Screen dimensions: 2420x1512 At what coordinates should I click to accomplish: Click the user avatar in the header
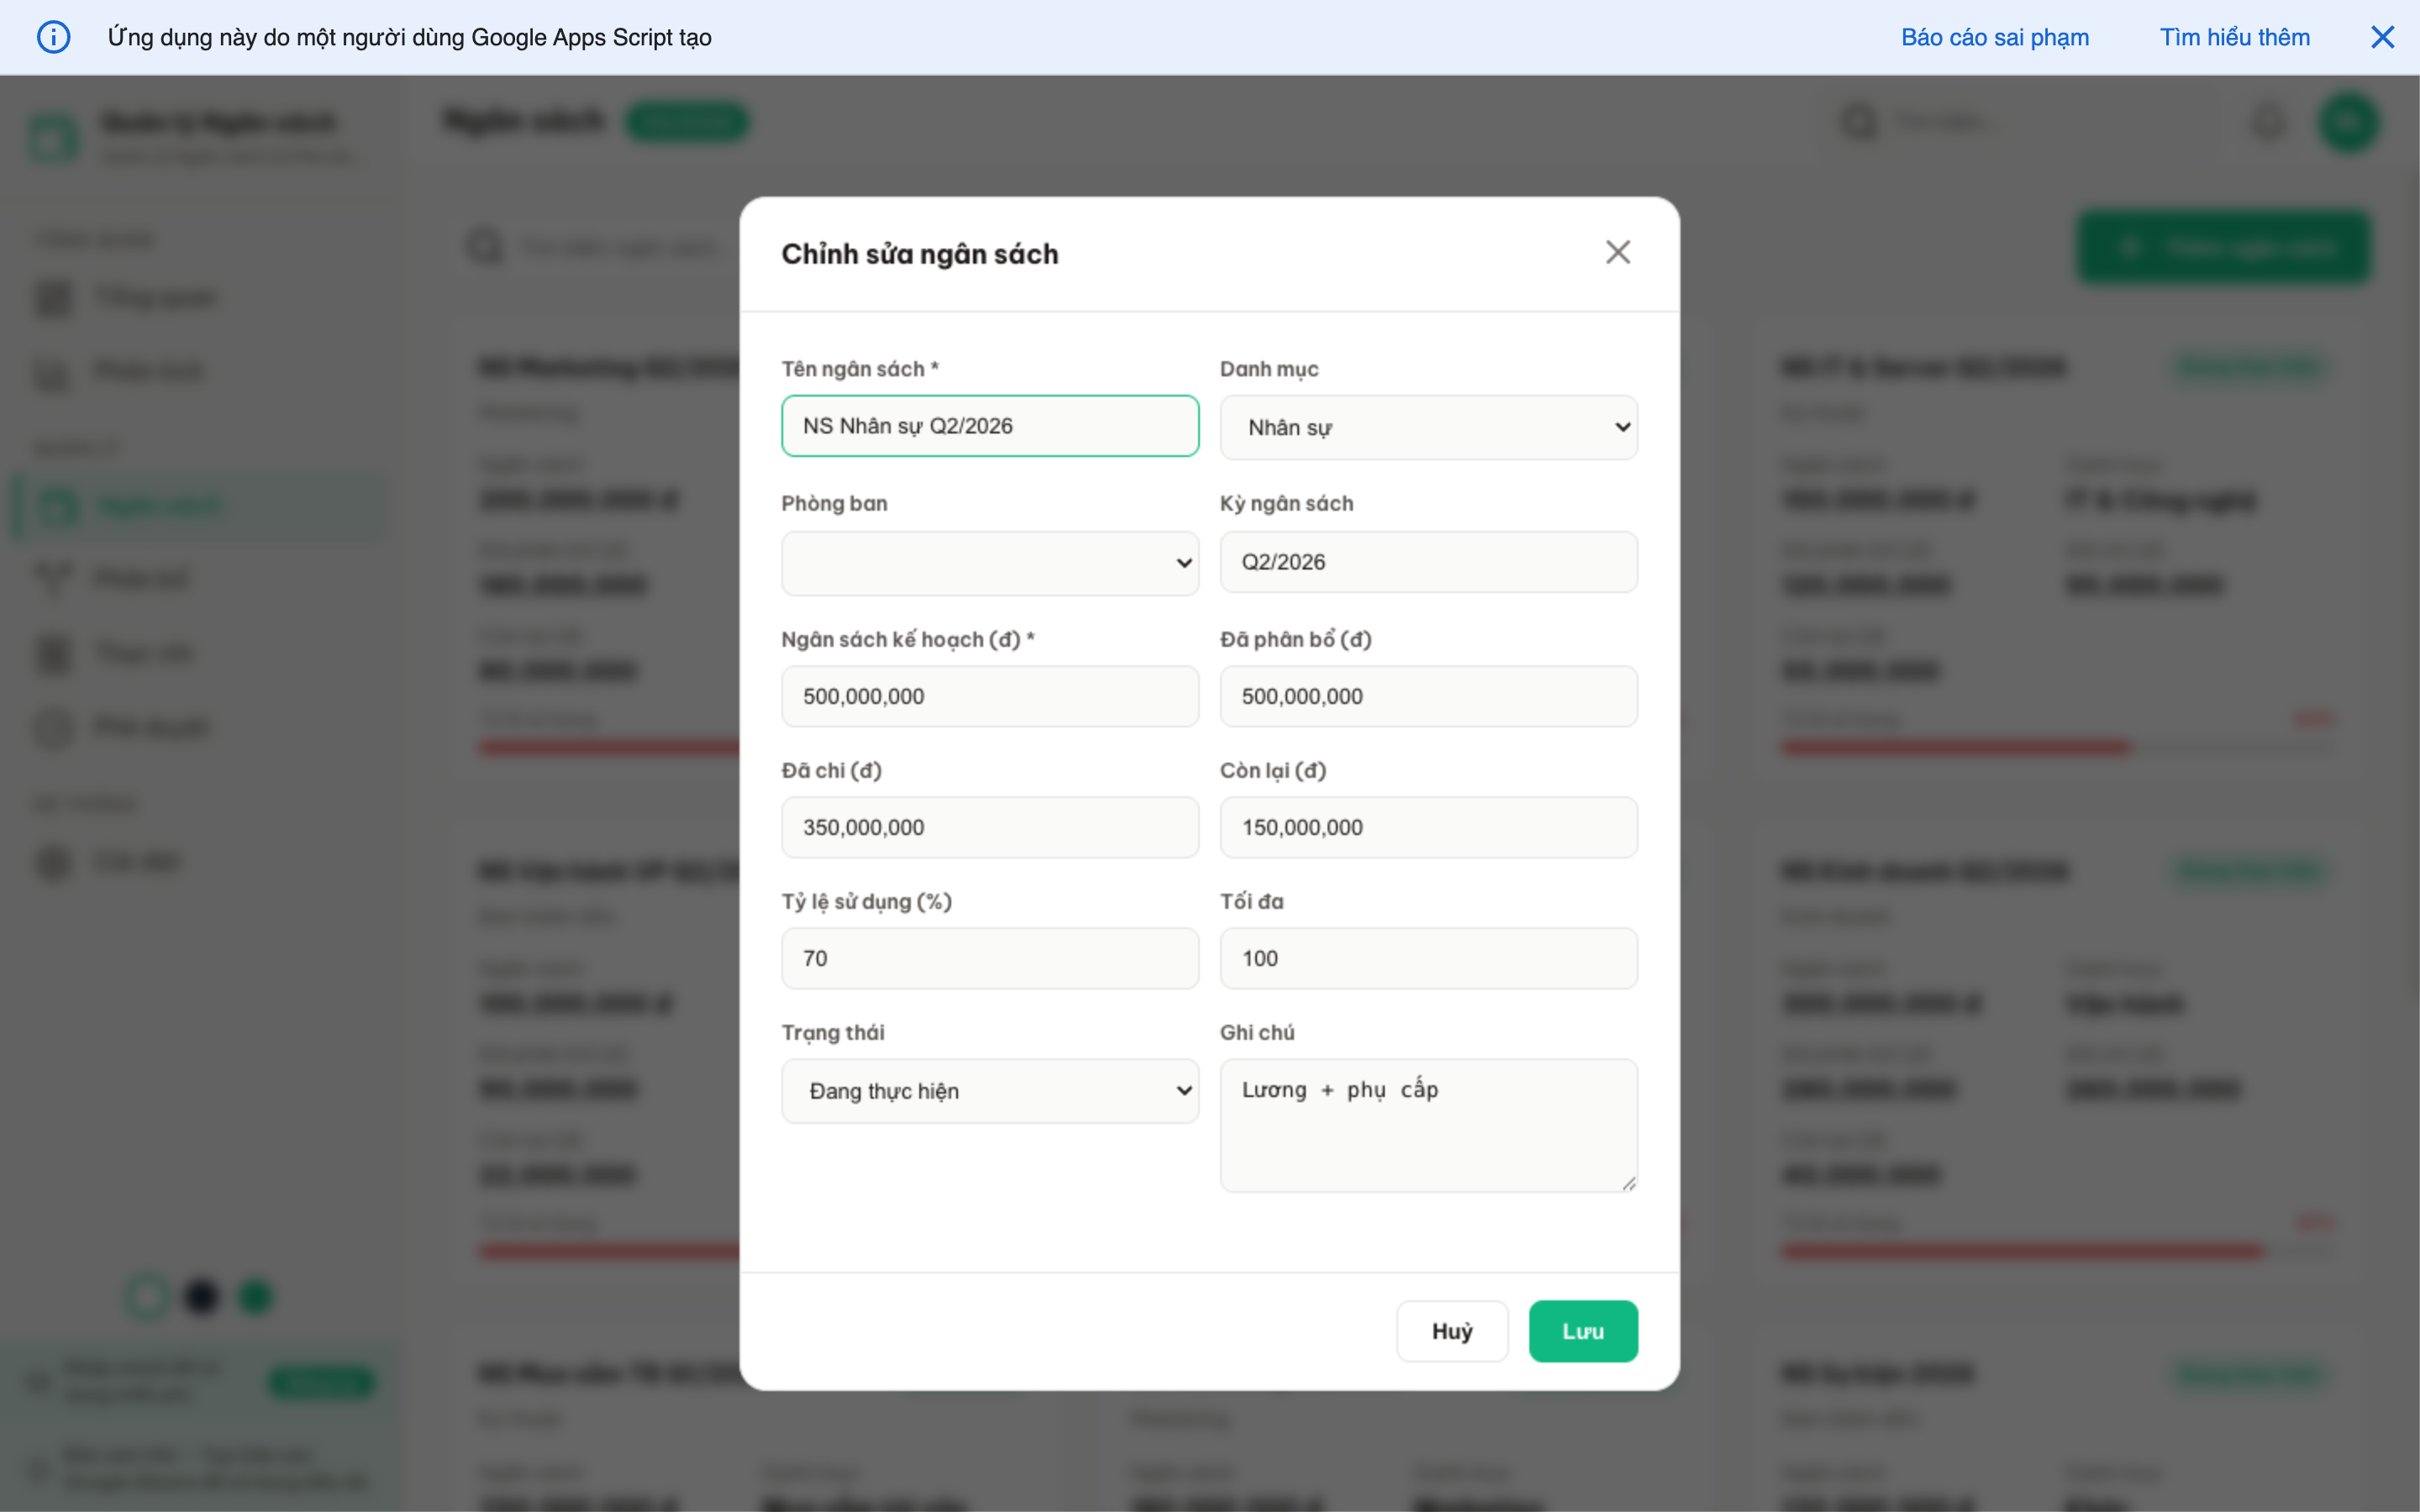(2349, 121)
